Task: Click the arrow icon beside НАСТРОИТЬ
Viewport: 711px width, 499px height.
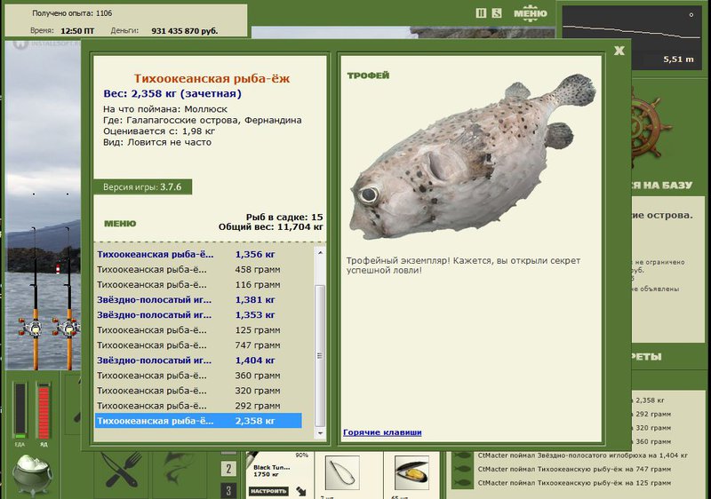Action: coord(301,491)
